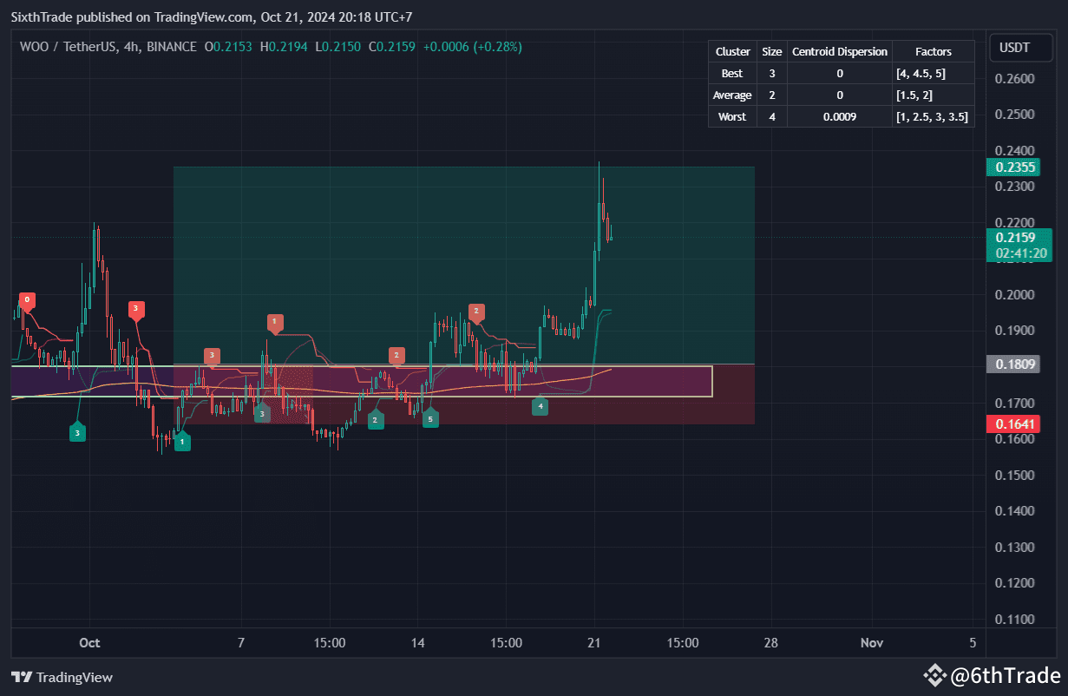Select the teal "5" entry marker

430,417
